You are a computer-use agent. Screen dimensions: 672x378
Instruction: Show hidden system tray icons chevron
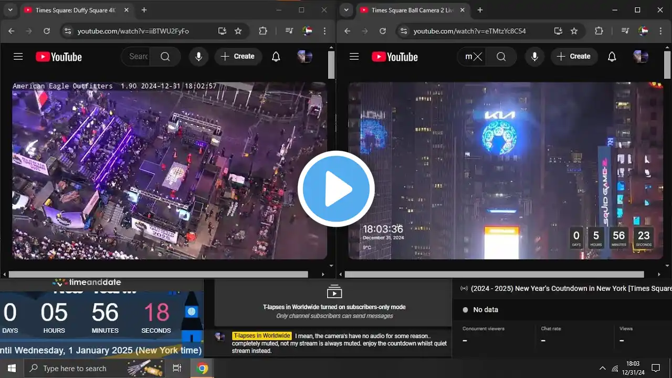point(602,368)
